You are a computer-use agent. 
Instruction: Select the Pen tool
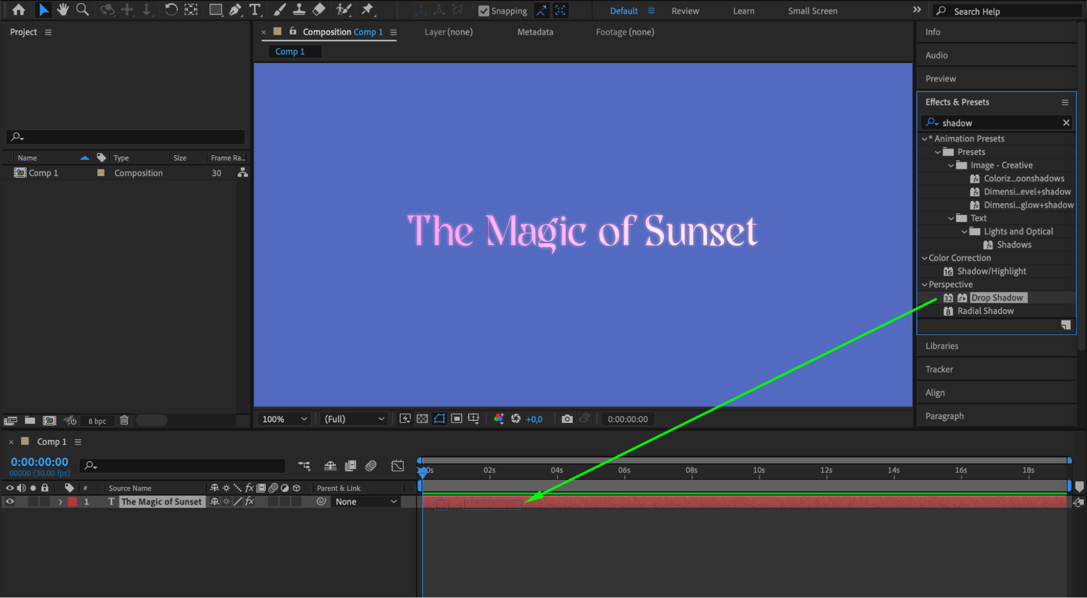(235, 9)
